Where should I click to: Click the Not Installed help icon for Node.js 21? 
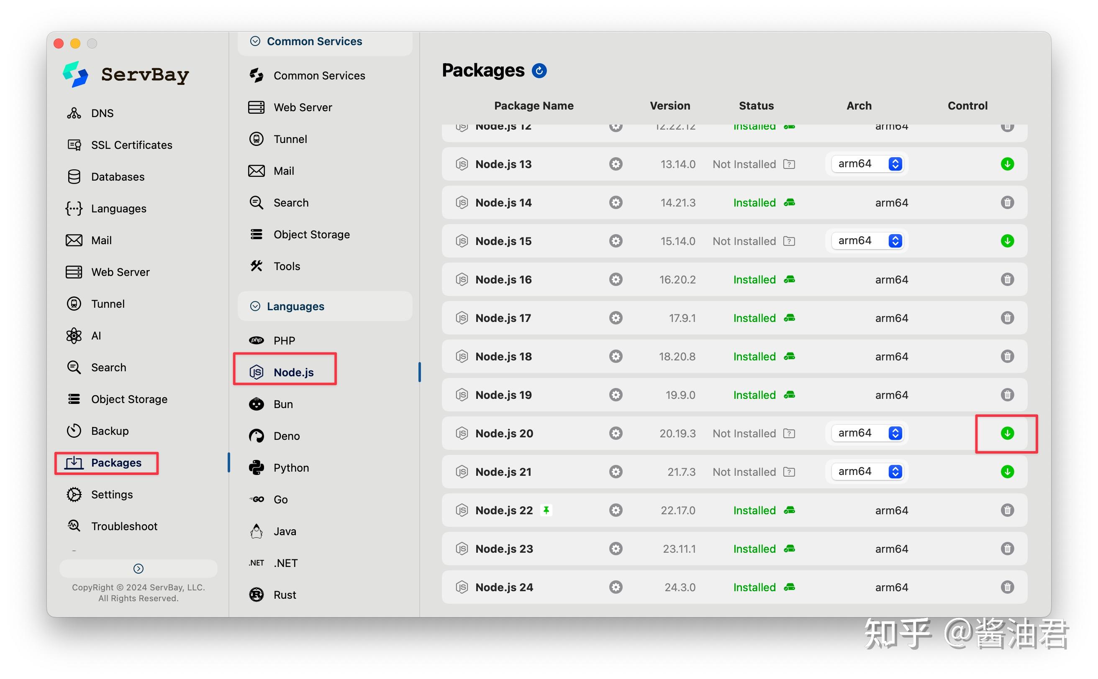[789, 472]
